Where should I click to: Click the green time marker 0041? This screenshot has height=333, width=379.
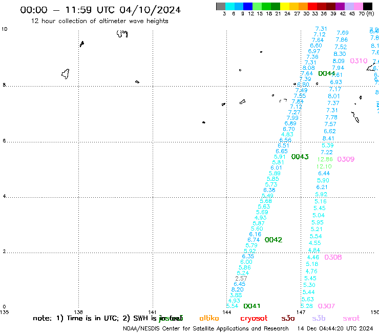252,306
